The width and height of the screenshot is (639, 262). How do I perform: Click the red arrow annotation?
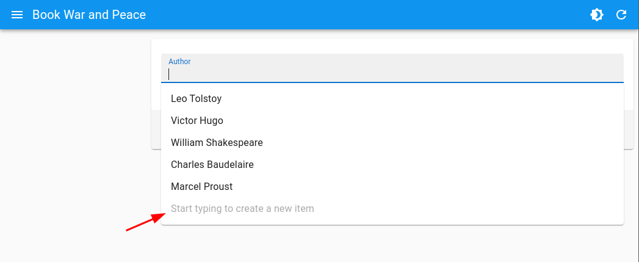pos(145,222)
